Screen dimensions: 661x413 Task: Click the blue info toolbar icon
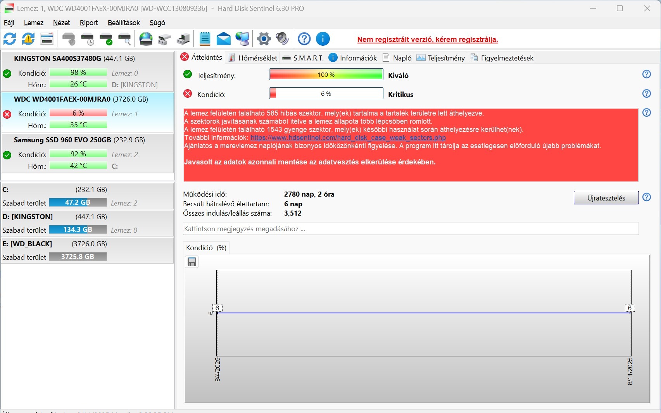323,39
